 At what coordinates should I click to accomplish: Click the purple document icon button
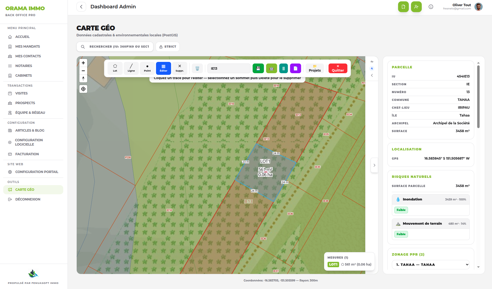296,68
